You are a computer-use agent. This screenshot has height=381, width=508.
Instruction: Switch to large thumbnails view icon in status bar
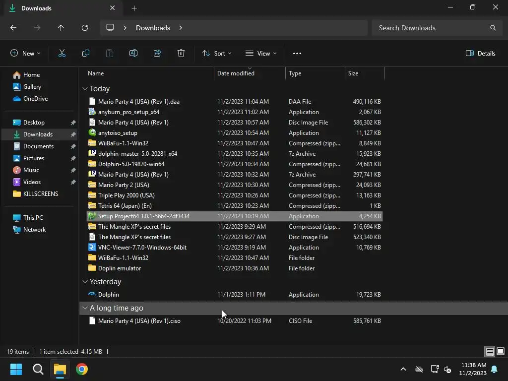tap(501, 352)
